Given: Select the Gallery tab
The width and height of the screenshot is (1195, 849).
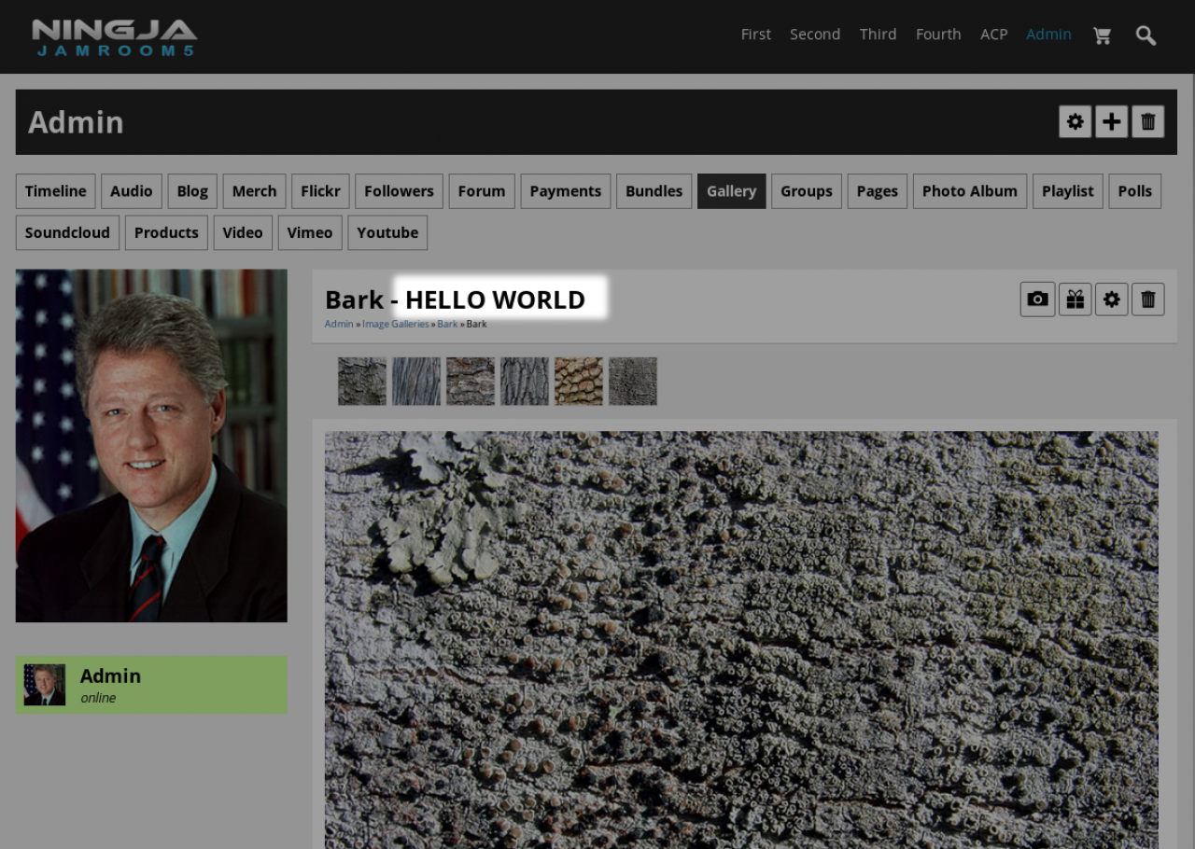Looking at the screenshot, I should (731, 191).
